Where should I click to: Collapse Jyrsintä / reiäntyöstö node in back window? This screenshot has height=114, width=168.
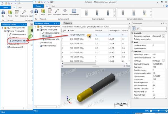[5, 31]
